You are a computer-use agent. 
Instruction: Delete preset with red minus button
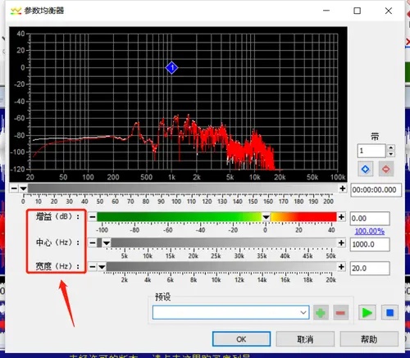(340, 313)
